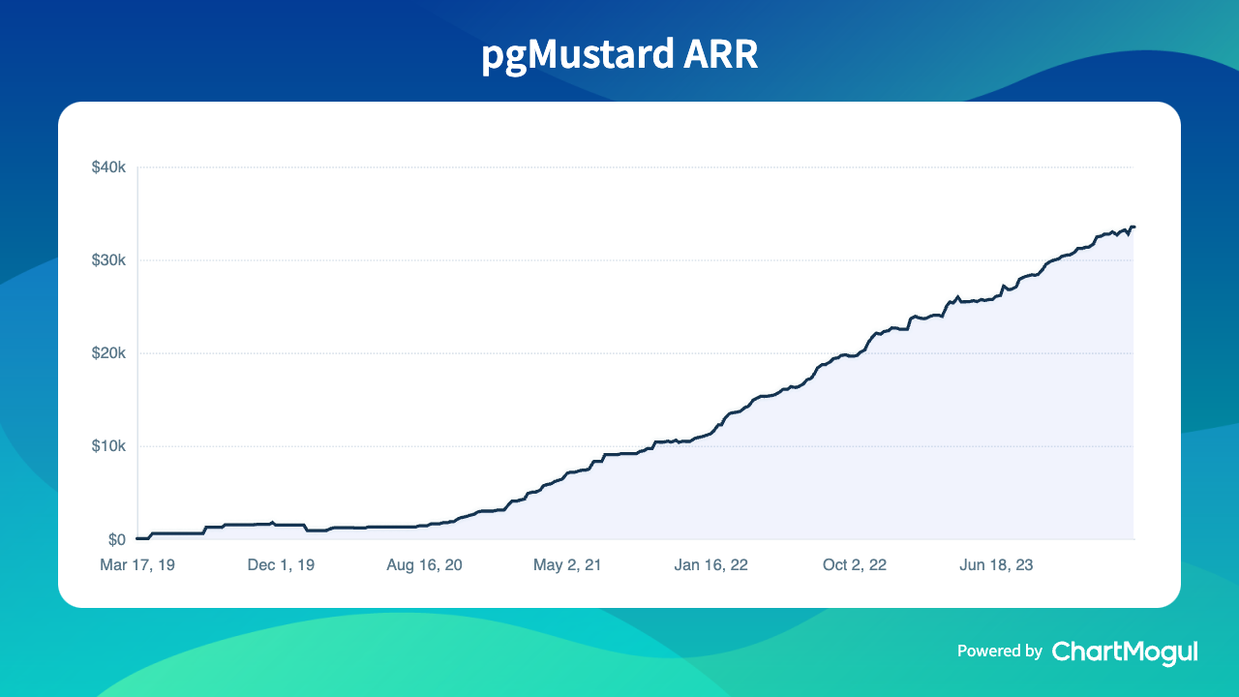Click the Jun 18, 23 date label
Viewport: 1239px width, 697px height.
(x=996, y=565)
